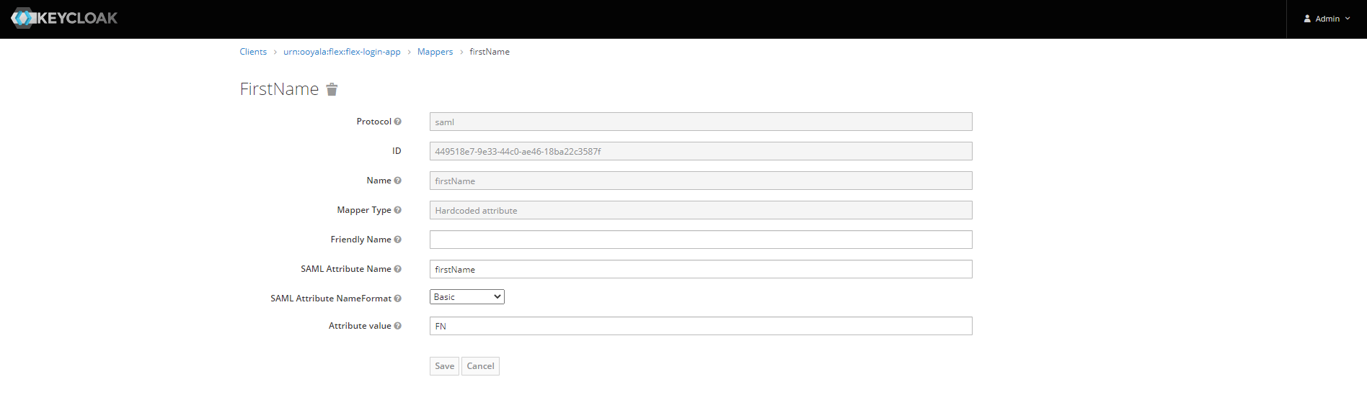
Task: Click help icon beside Name label
Action: point(397,181)
